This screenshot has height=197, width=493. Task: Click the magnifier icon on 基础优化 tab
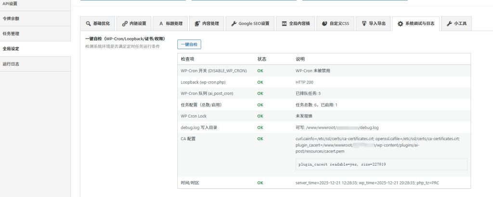(x=88, y=24)
